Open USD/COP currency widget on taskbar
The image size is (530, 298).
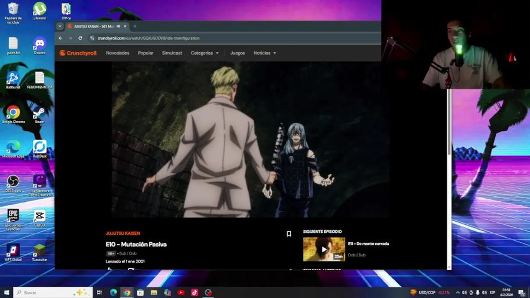[430, 293]
